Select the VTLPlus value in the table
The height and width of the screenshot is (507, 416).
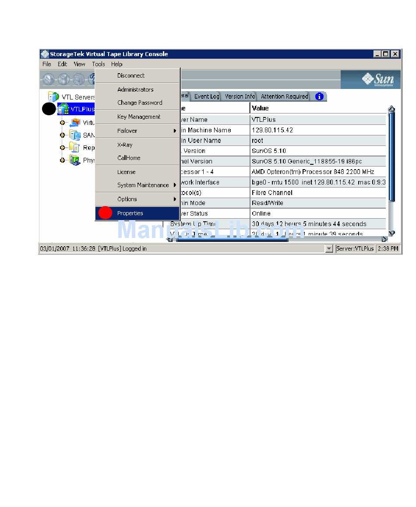coord(318,120)
